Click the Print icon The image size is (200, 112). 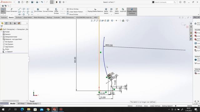click(x=37, y=2)
